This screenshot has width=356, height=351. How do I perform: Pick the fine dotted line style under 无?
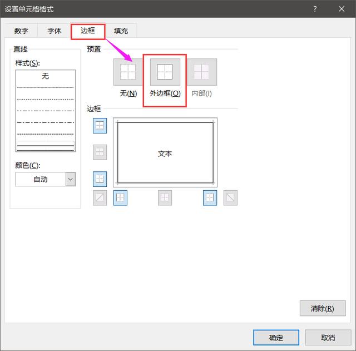pos(46,87)
